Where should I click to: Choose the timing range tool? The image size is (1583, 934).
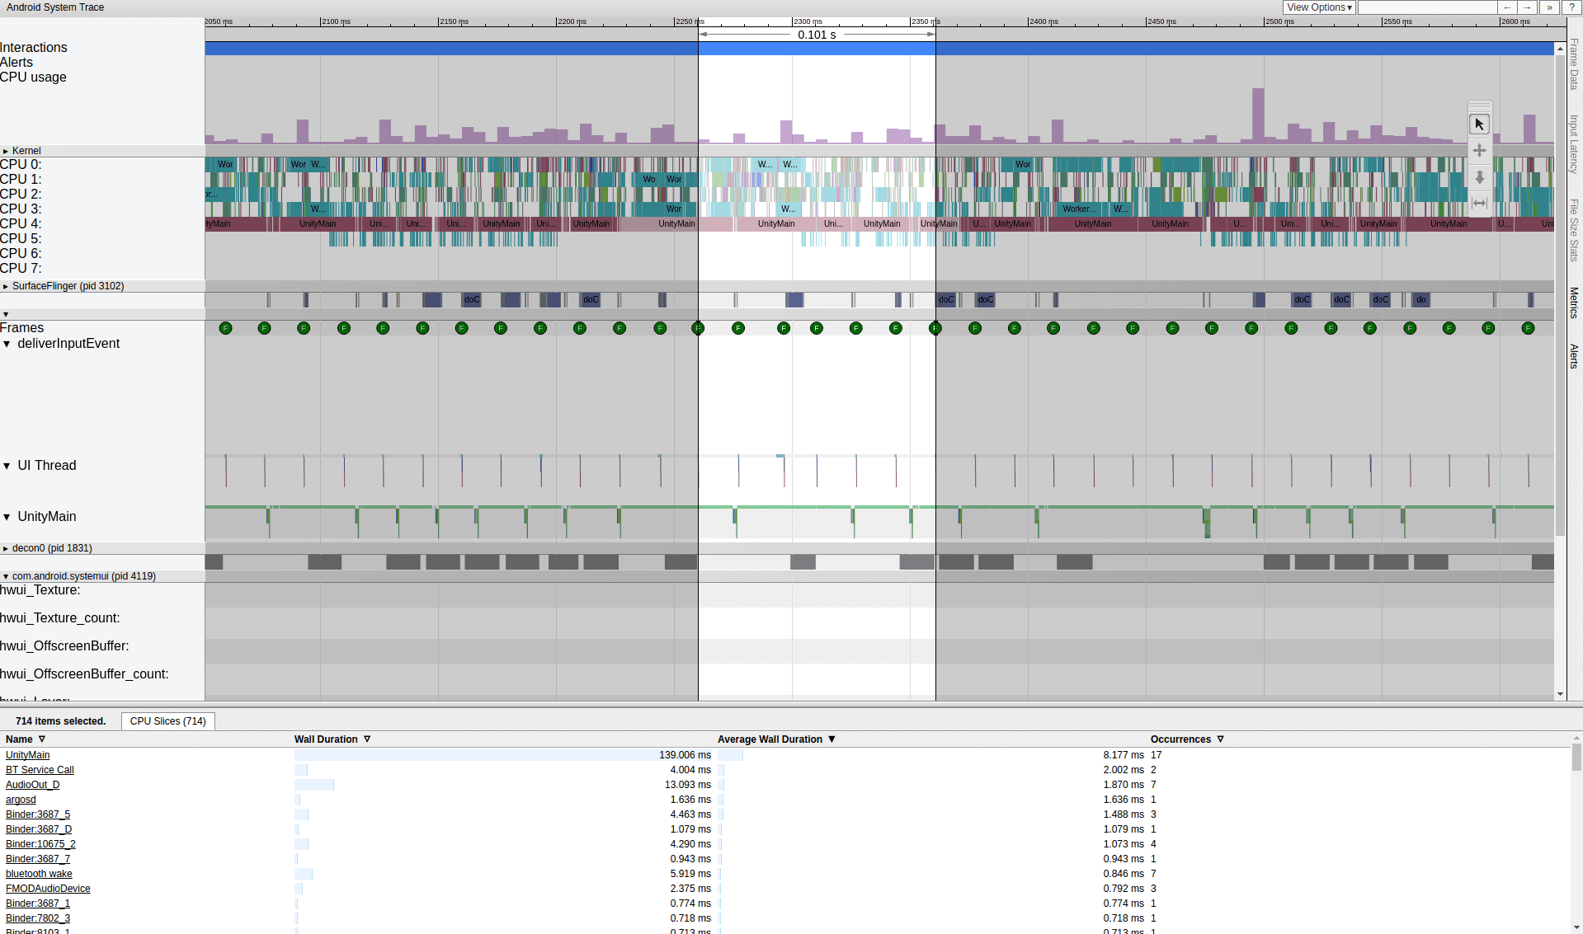pyautogui.click(x=1479, y=204)
